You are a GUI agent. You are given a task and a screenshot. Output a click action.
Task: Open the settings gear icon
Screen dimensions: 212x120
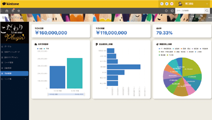[x=166, y=11]
